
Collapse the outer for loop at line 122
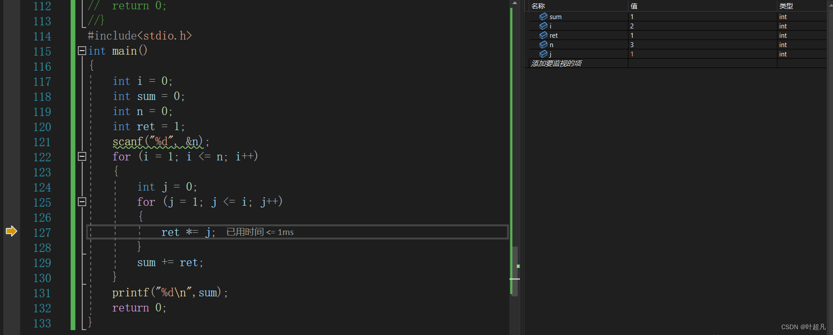click(82, 156)
